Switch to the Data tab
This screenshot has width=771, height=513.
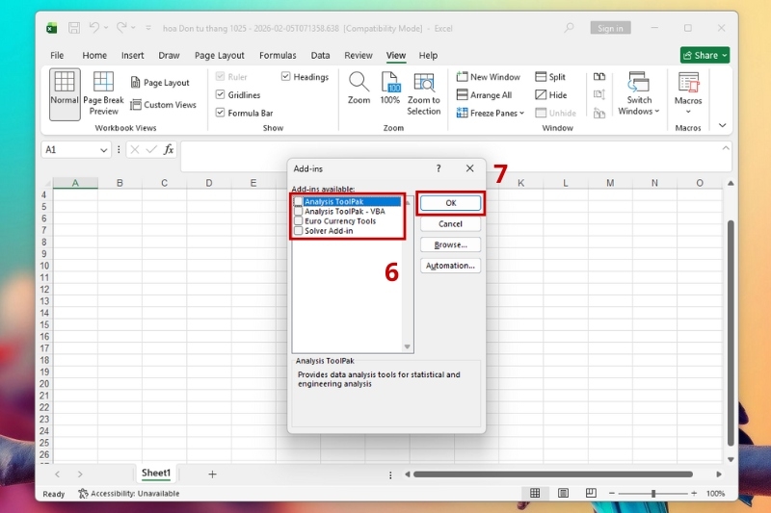[320, 56]
